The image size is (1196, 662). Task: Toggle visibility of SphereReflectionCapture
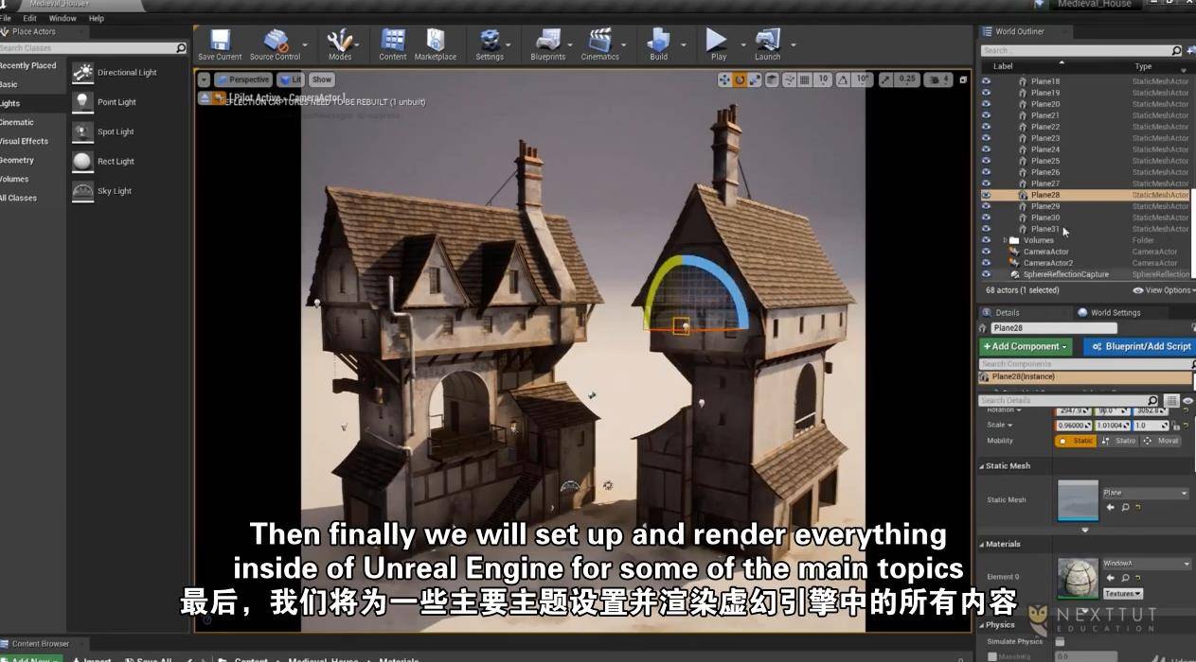986,274
